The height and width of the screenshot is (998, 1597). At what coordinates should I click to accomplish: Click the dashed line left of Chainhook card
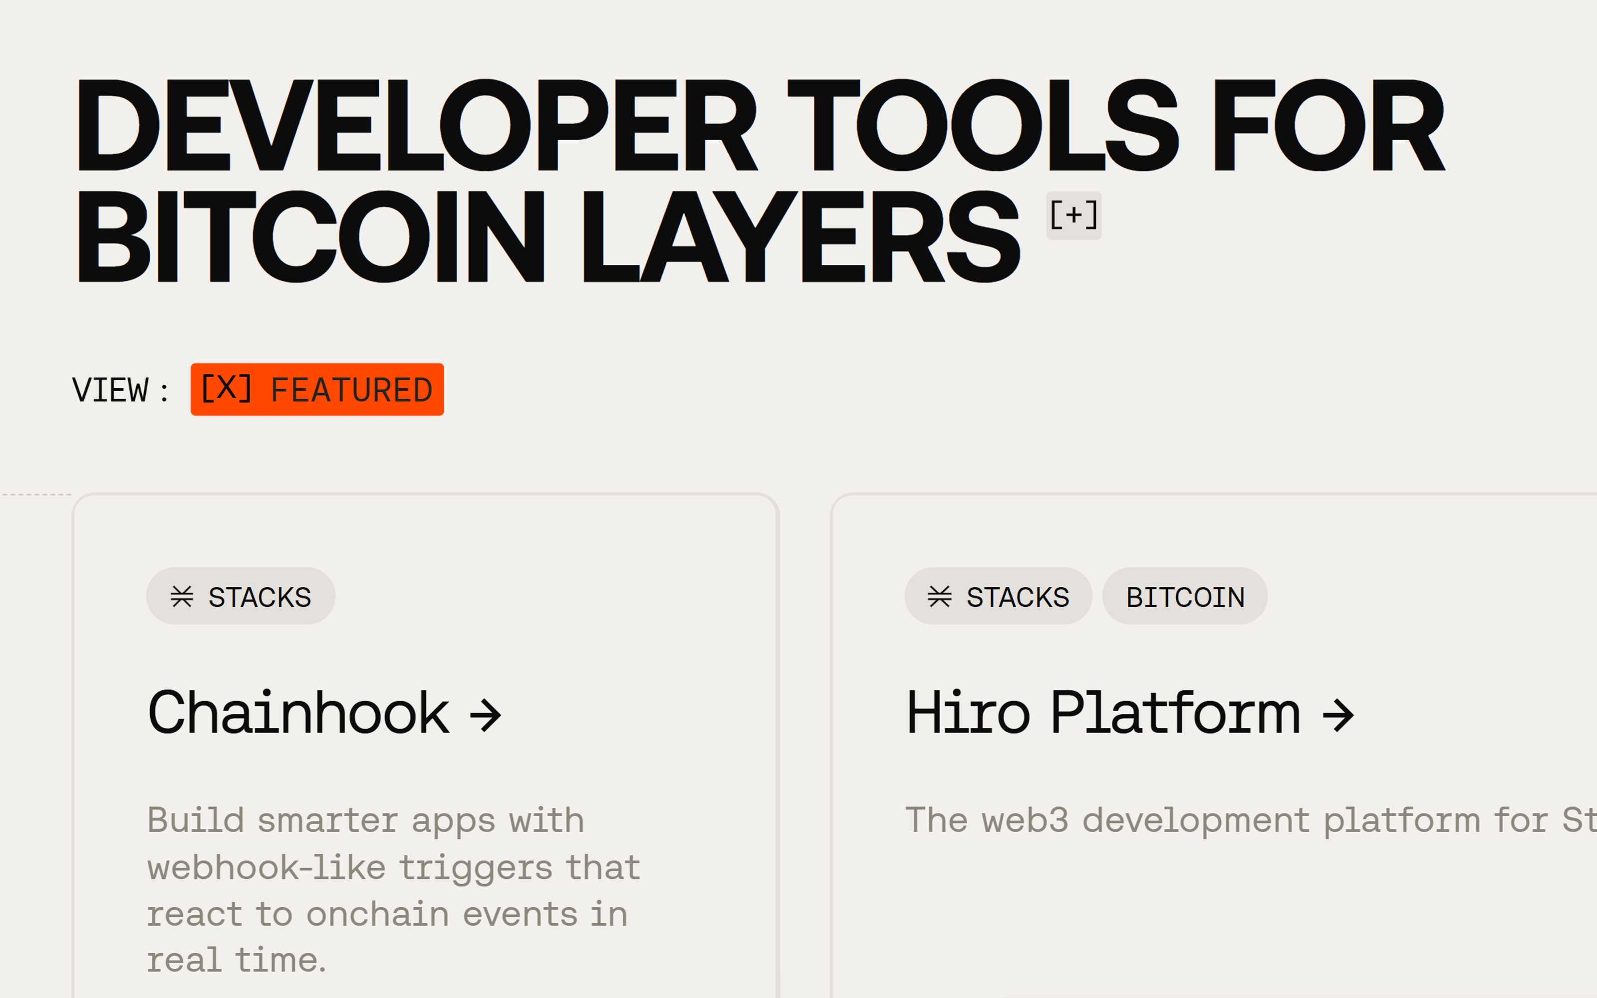pos(36,495)
